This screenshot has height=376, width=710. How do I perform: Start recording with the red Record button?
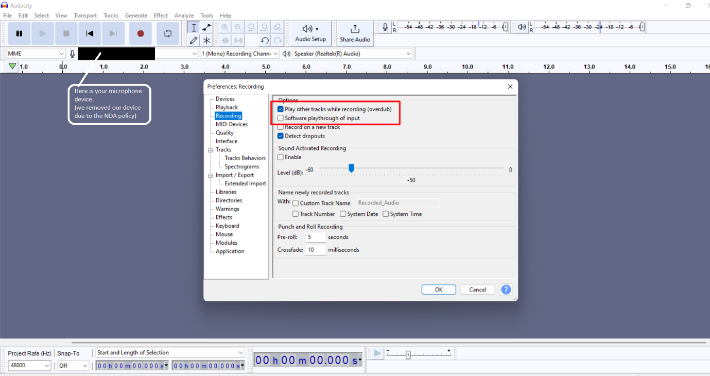(141, 33)
